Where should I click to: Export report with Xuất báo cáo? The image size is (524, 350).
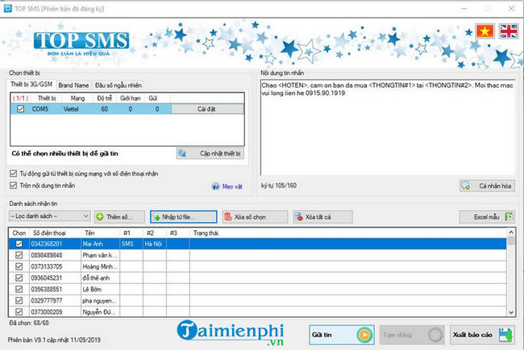pos(483,333)
